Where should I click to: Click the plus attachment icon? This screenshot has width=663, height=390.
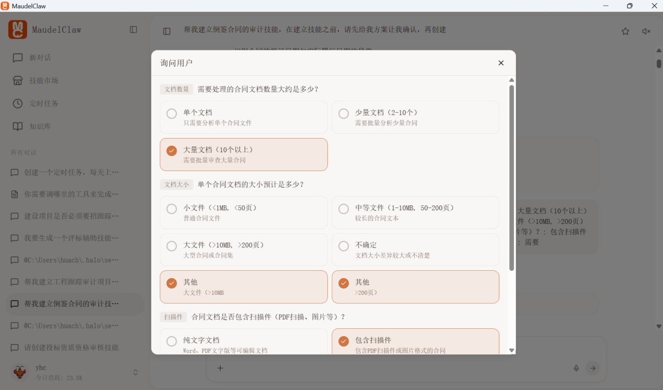pyautogui.click(x=220, y=368)
